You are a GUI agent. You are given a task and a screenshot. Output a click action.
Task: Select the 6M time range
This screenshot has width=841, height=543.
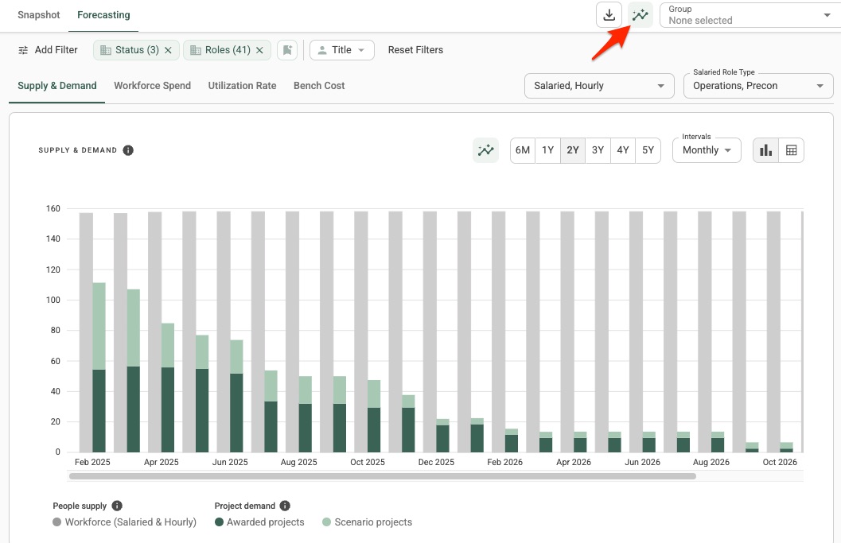pyautogui.click(x=523, y=150)
